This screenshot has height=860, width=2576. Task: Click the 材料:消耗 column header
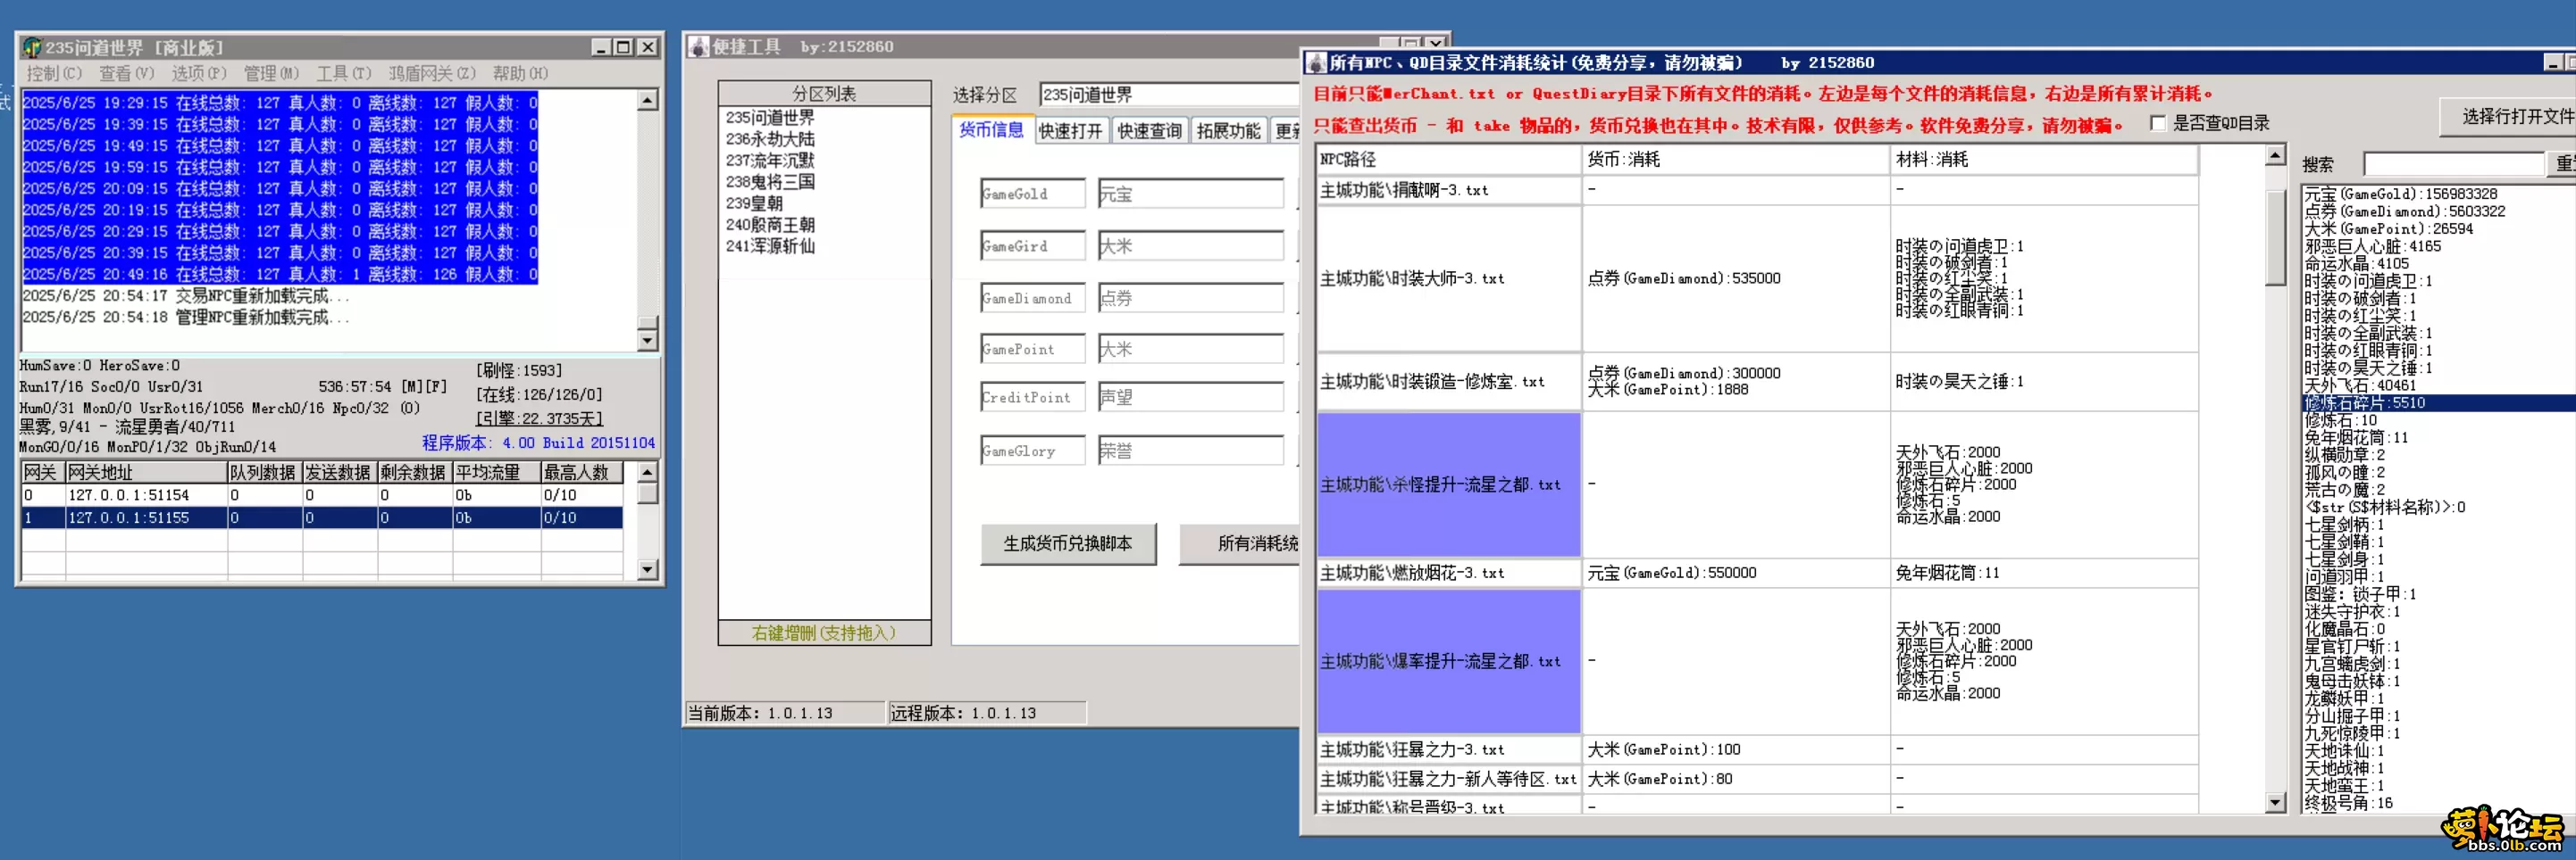(2044, 160)
